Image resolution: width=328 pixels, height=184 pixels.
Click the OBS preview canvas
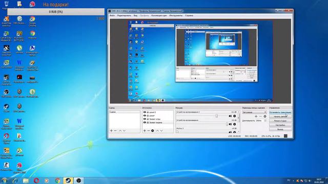[200, 61]
